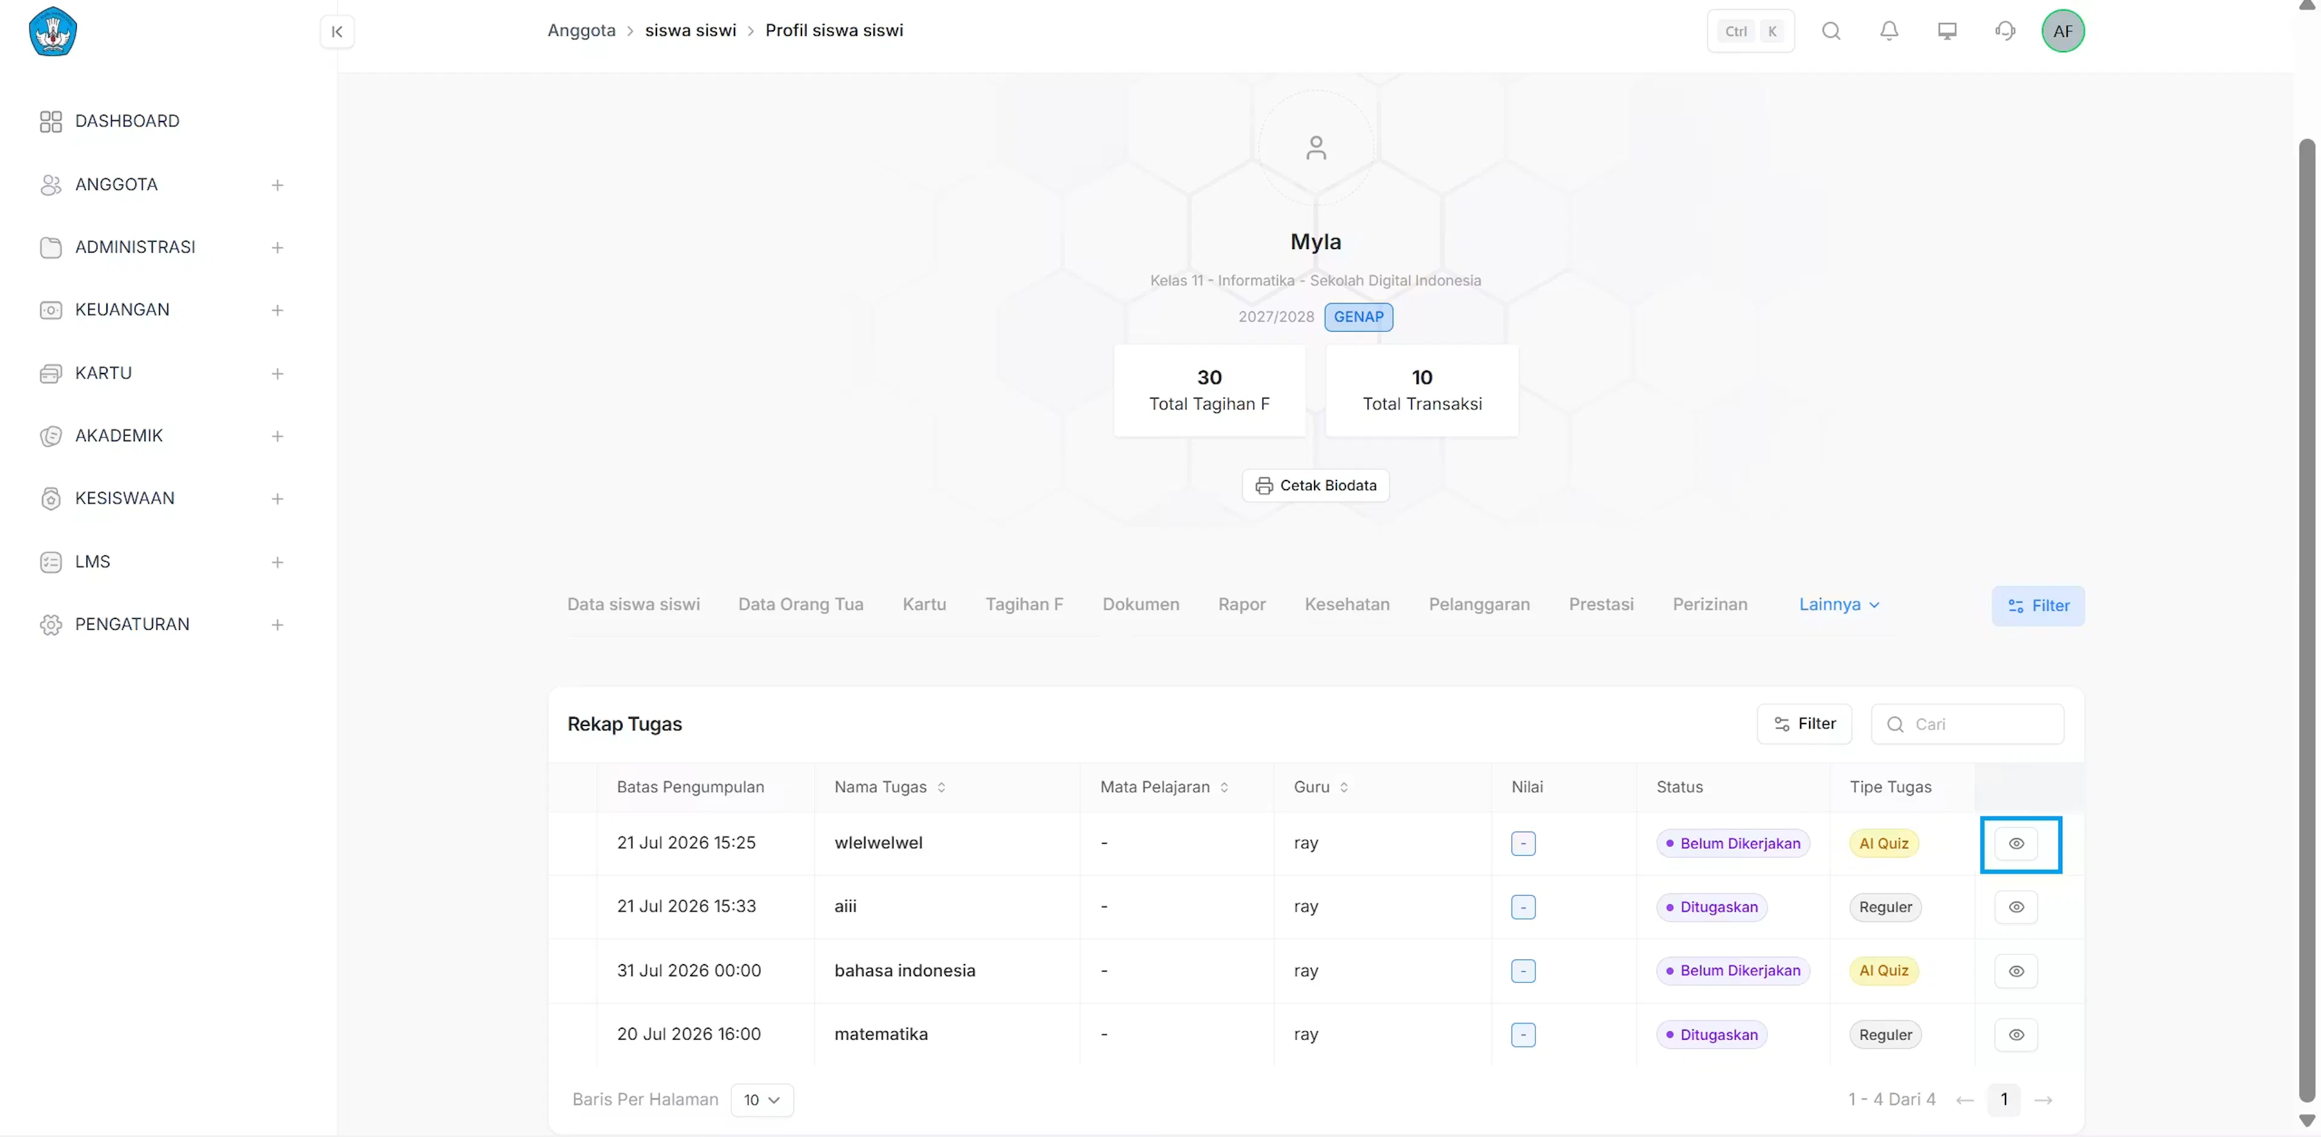The image size is (2321, 1137).
Task: Switch to Data Orang Tua tab
Action: coord(800,604)
